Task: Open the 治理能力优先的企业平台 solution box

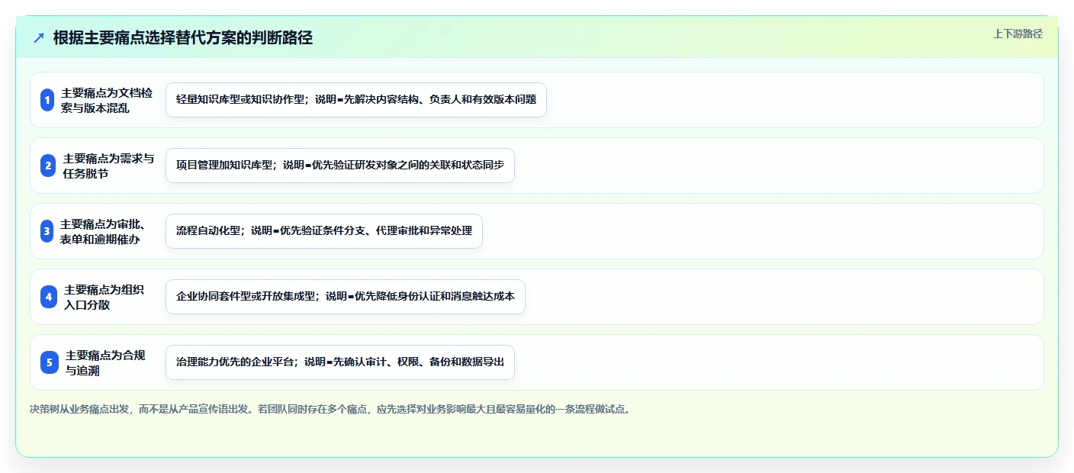Action: pyautogui.click(x=340, y=362)
